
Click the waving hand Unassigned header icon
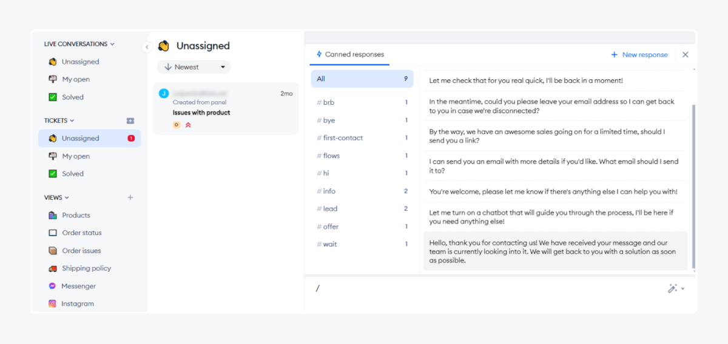pyautogui.click(x=164, y=46)
